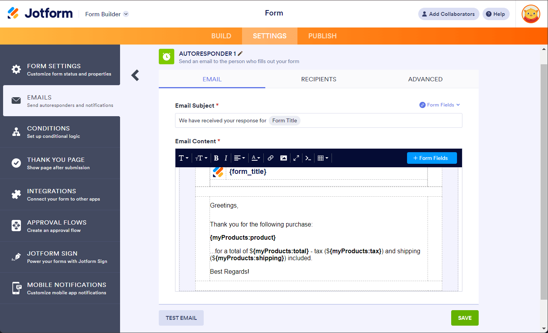This screenshot has height=333, width=548.
Task: Go to the Build tab
Action: (221, 36)
